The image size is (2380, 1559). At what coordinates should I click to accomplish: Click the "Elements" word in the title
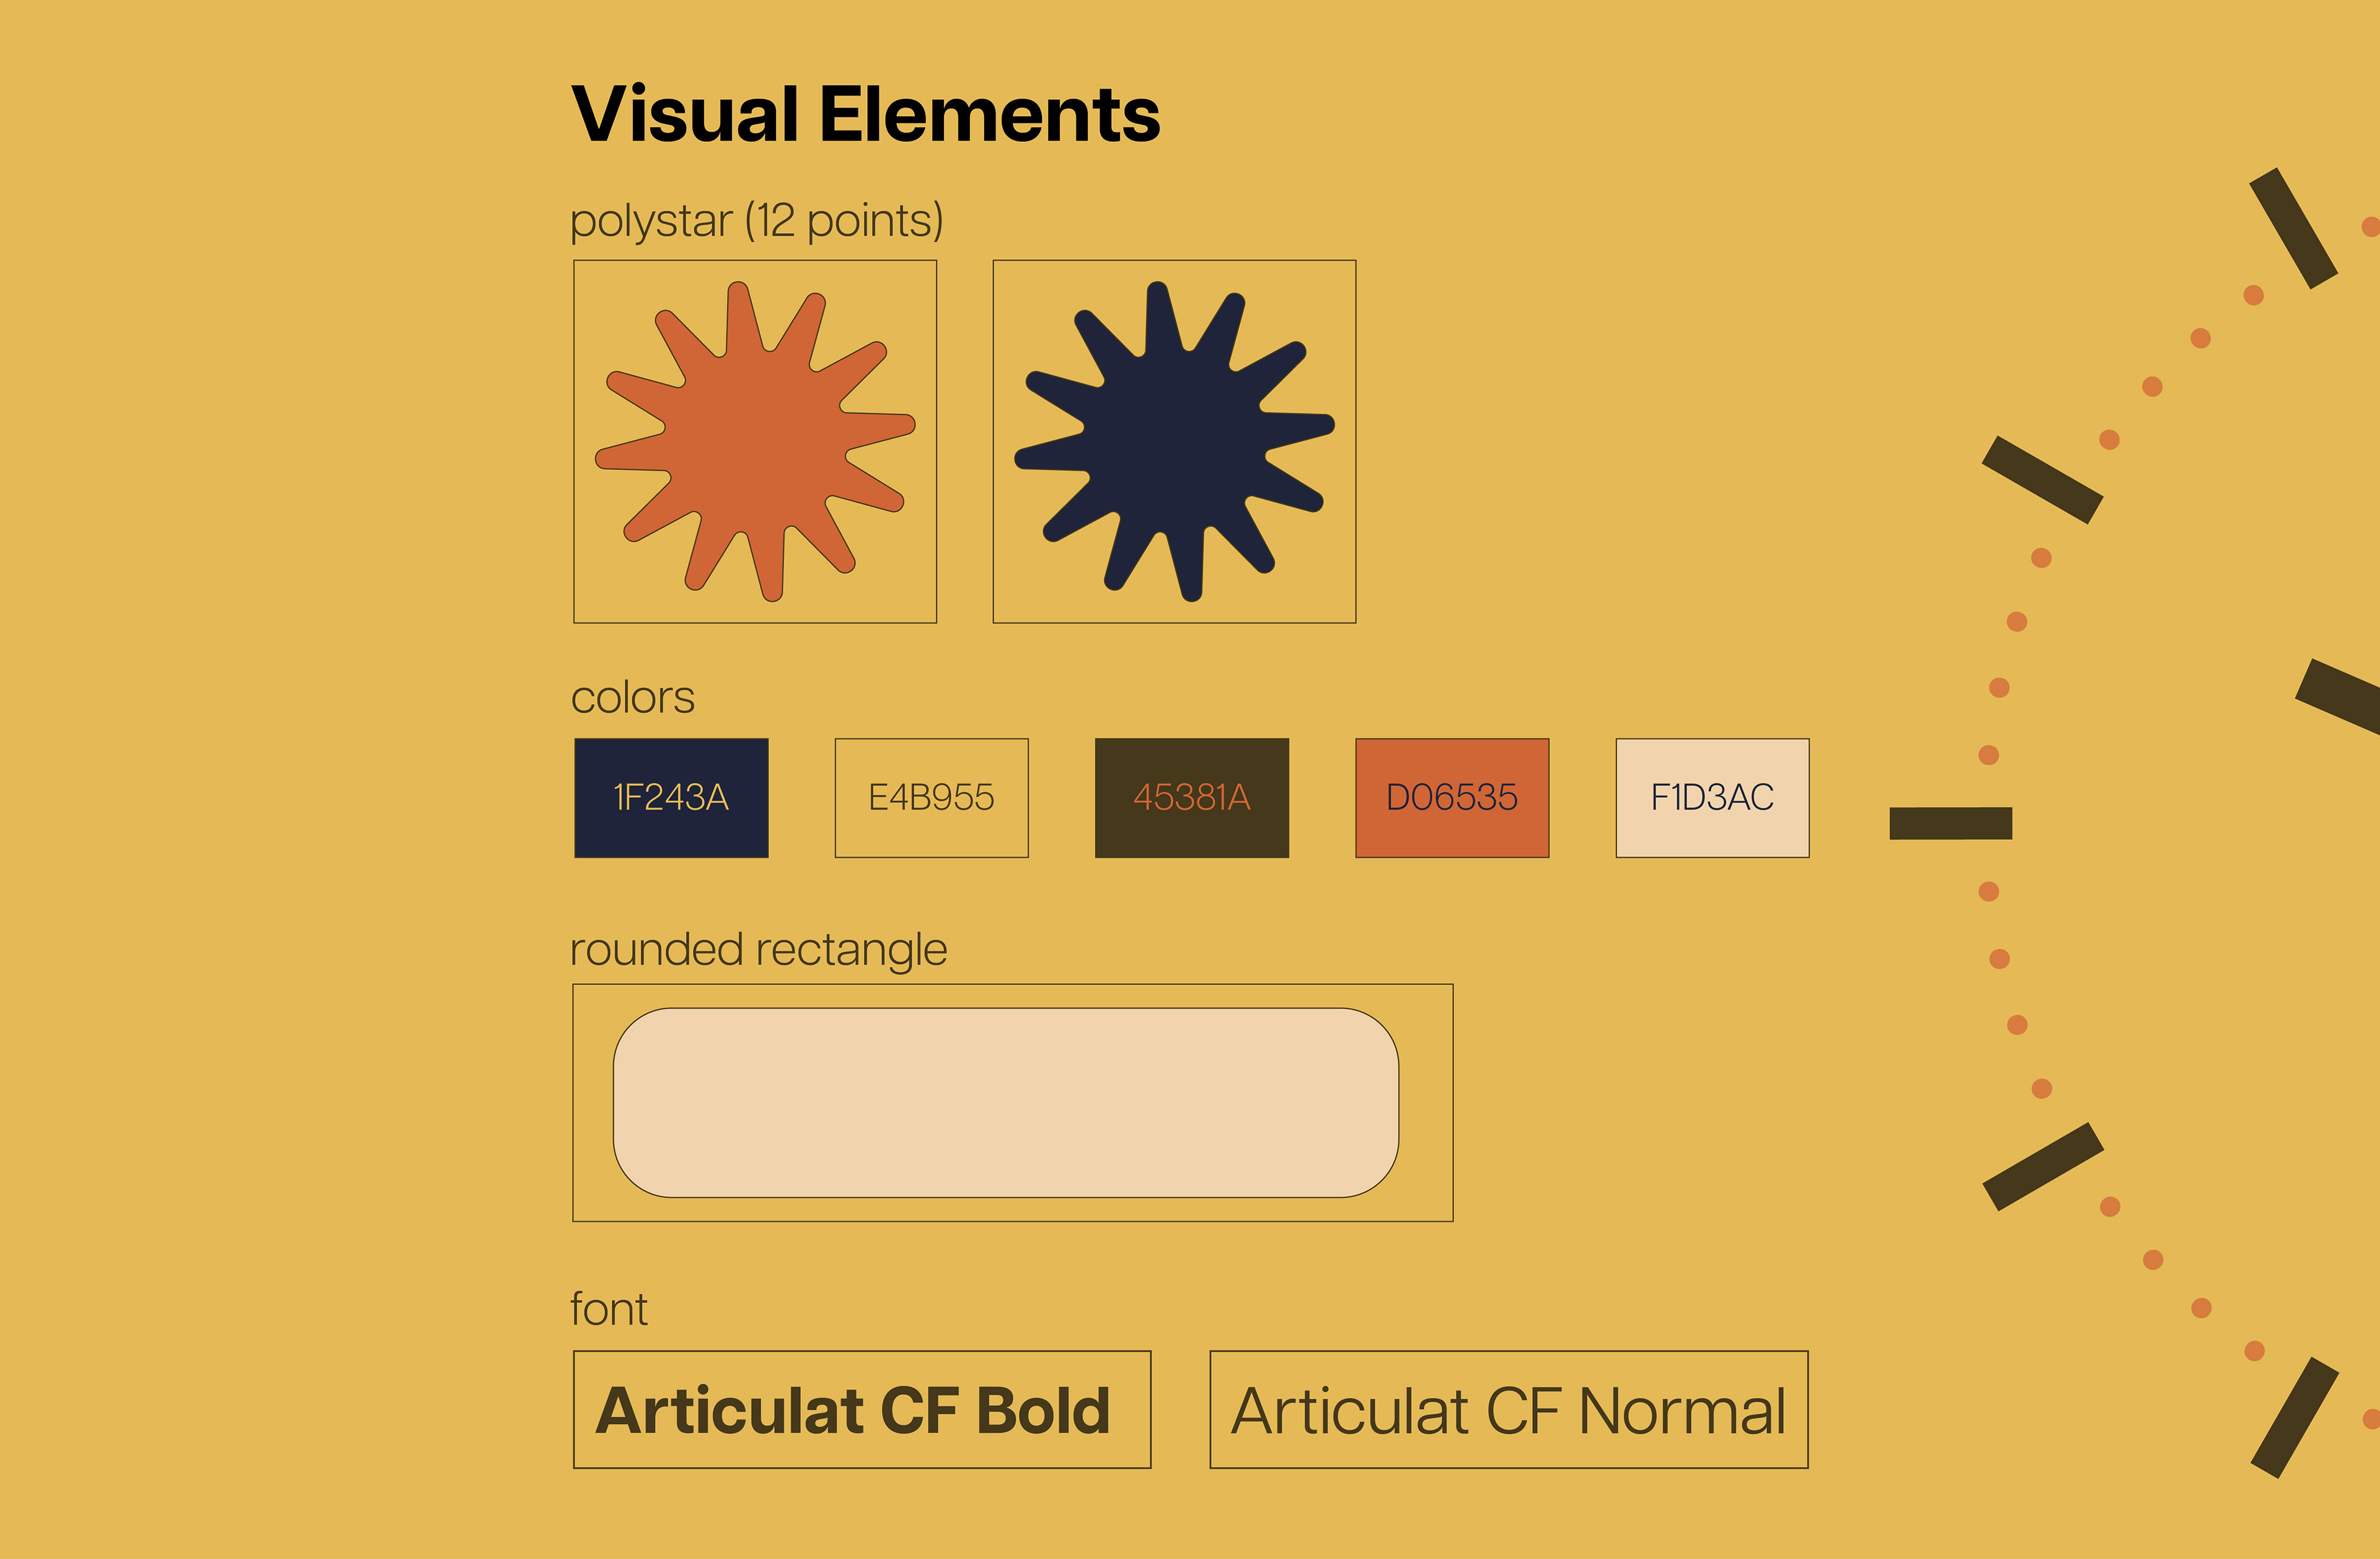click(x=989, y=114)
